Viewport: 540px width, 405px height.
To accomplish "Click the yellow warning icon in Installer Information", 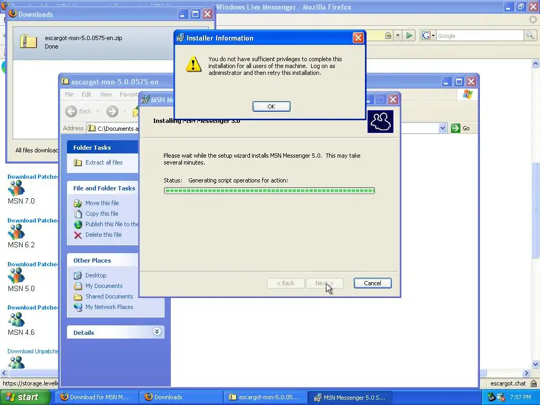I will coord(194,64).
